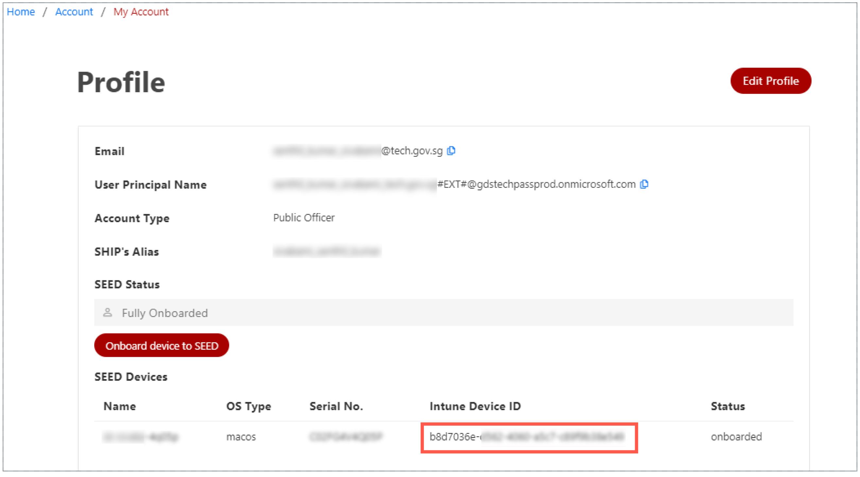Click the Intune Device ID column header
The height and width of the screenshot is (477, 860).
point(475,406)
